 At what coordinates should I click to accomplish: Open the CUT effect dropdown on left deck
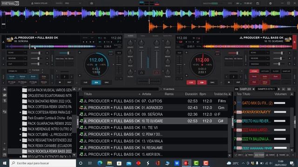coord(17,64)
